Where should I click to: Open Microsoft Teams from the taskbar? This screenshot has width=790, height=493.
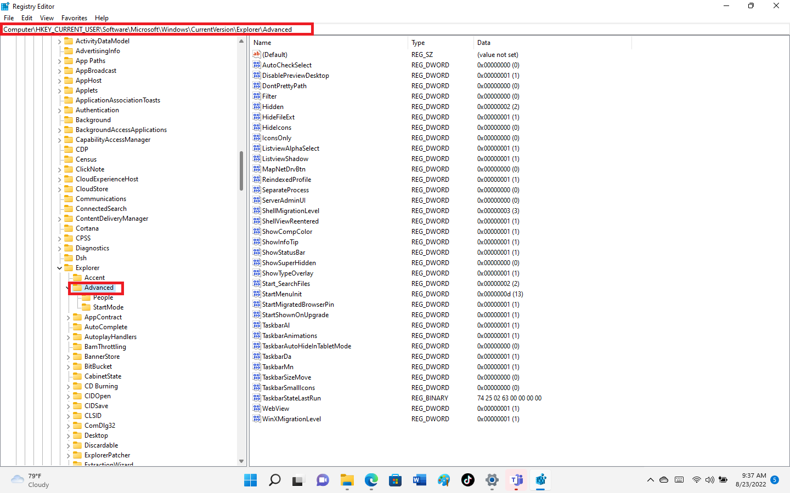(x=516, y=480)
